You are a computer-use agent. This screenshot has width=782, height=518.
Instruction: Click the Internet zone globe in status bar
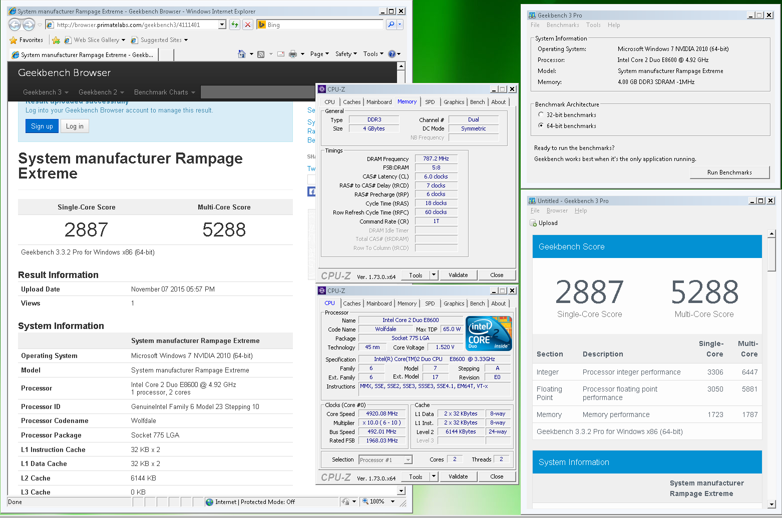pyautogui.click(x=209, y=502)
